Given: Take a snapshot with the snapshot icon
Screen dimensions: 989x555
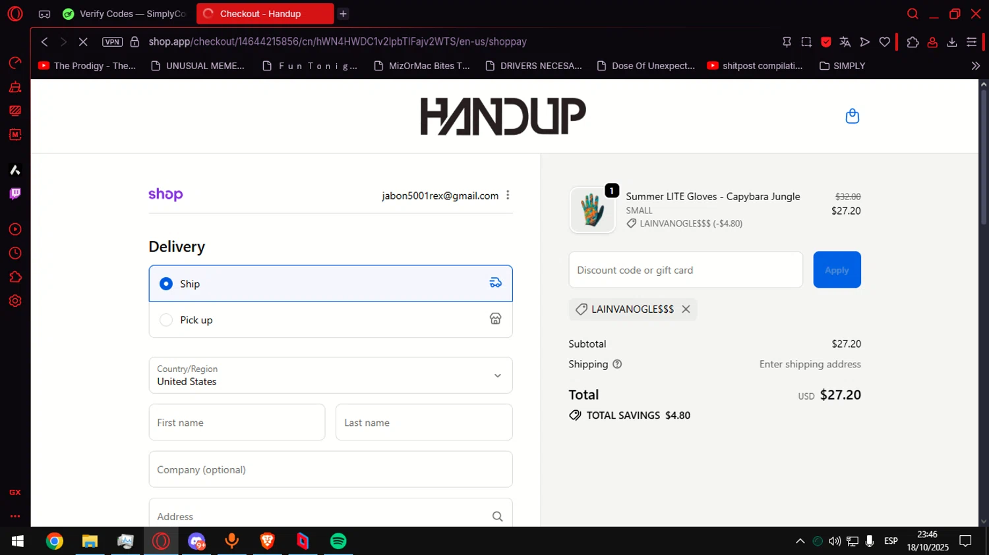Looking at the screenshot, I should pos(806,41).
